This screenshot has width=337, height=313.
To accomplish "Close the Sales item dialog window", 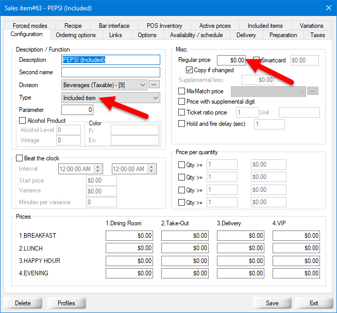I will coord(328,7).
